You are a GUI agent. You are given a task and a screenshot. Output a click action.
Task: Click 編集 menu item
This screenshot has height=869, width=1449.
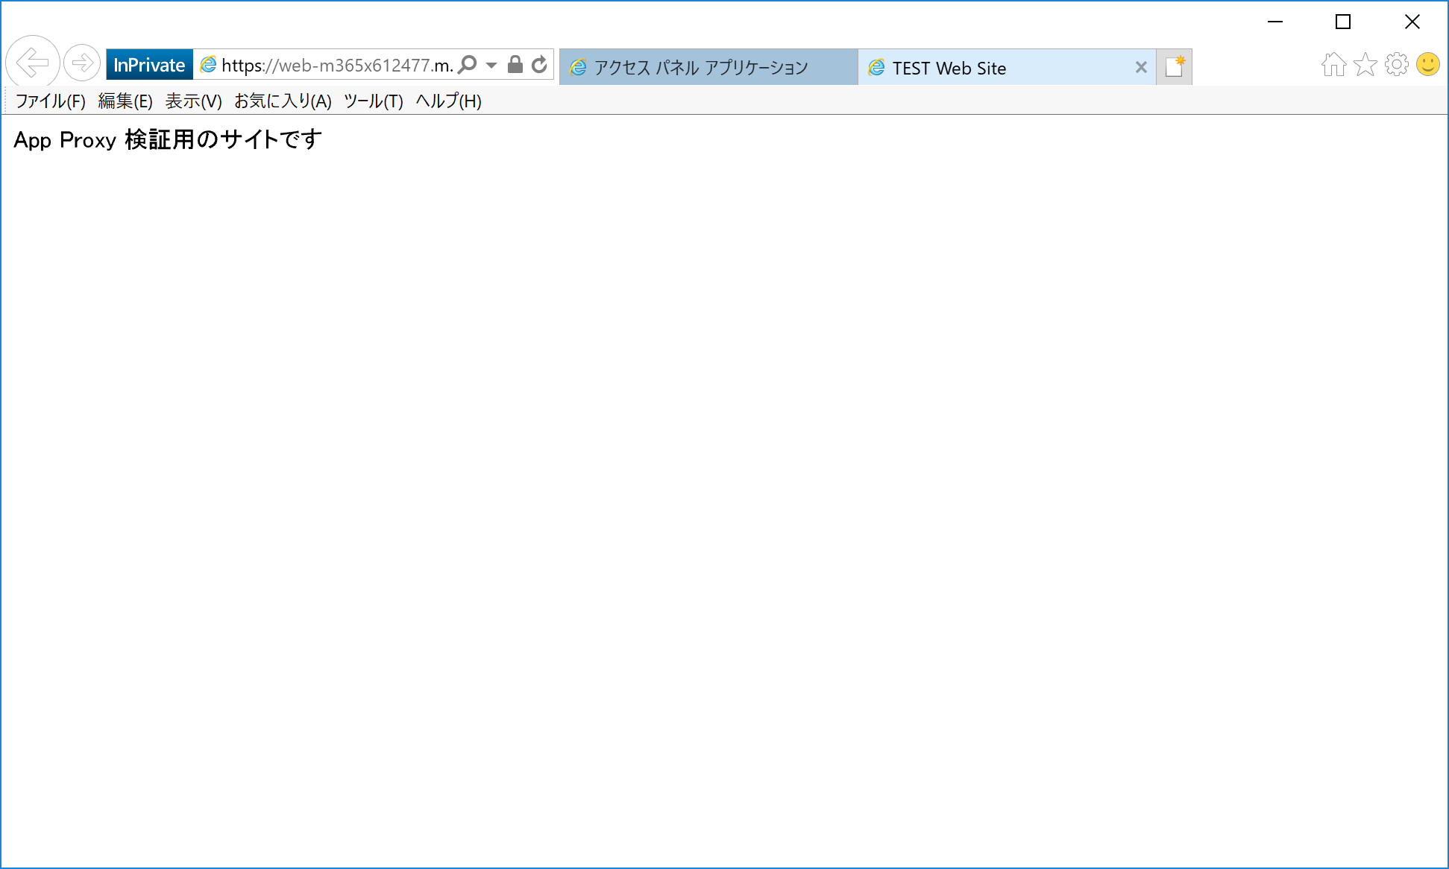(123, 101)
